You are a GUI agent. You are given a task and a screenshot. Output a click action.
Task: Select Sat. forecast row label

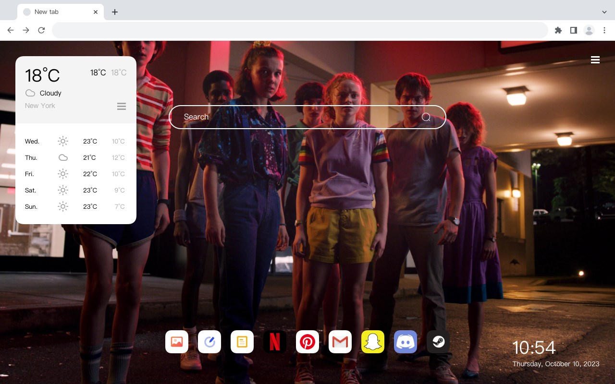pos(31,191)
